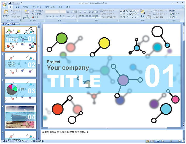Viewport: 186px width, 144px height.
Task: Switch to Slide Sorter view in status bar
Action: coord(150,141)
